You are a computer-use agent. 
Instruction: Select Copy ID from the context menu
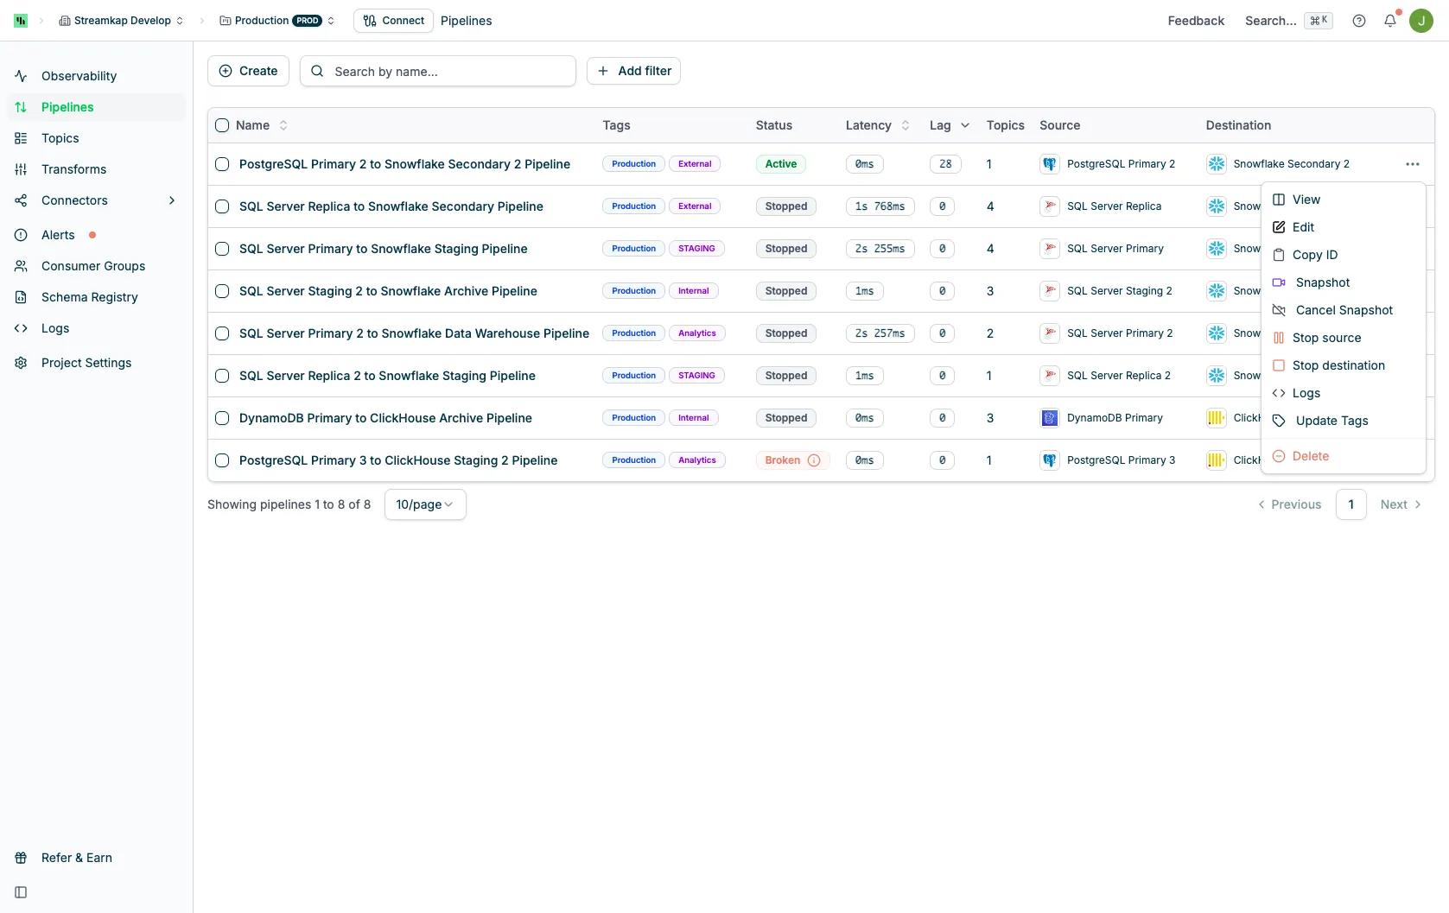(1343, 255)
